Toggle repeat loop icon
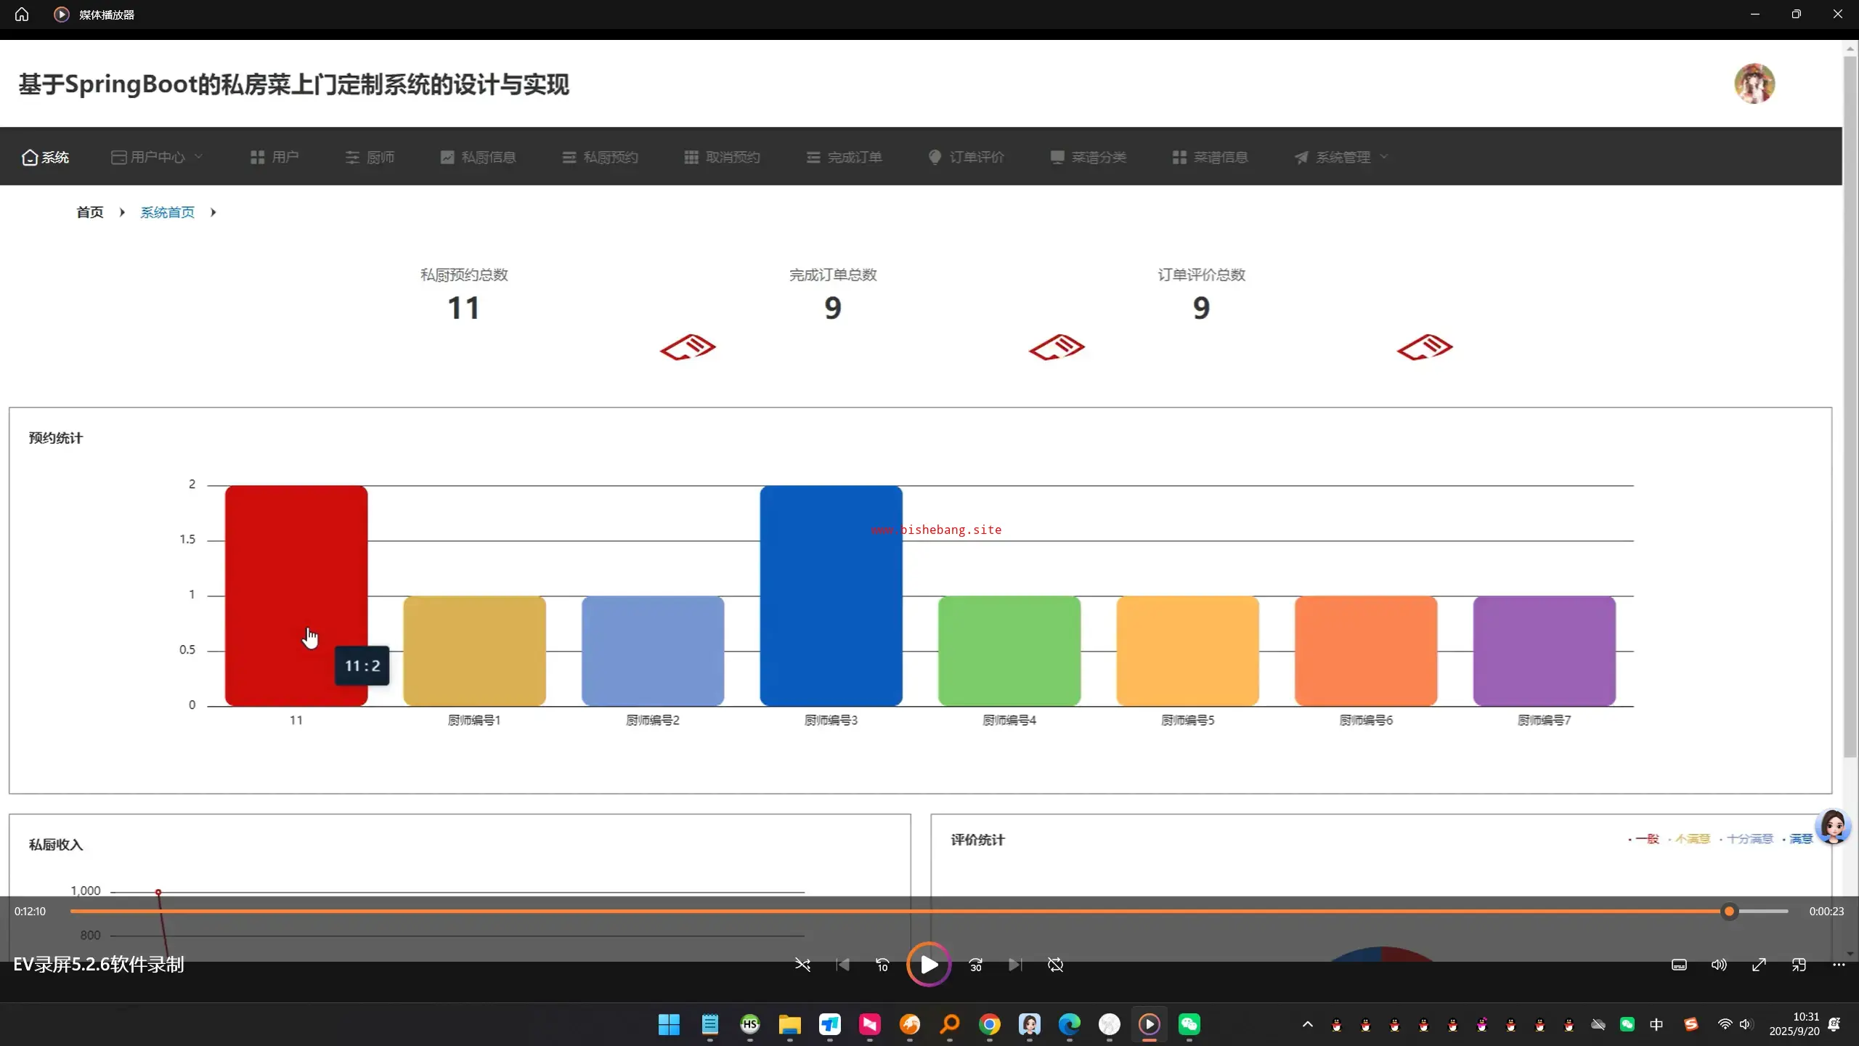Screen dimensions: 1859x1046 tap(1055, 965)
